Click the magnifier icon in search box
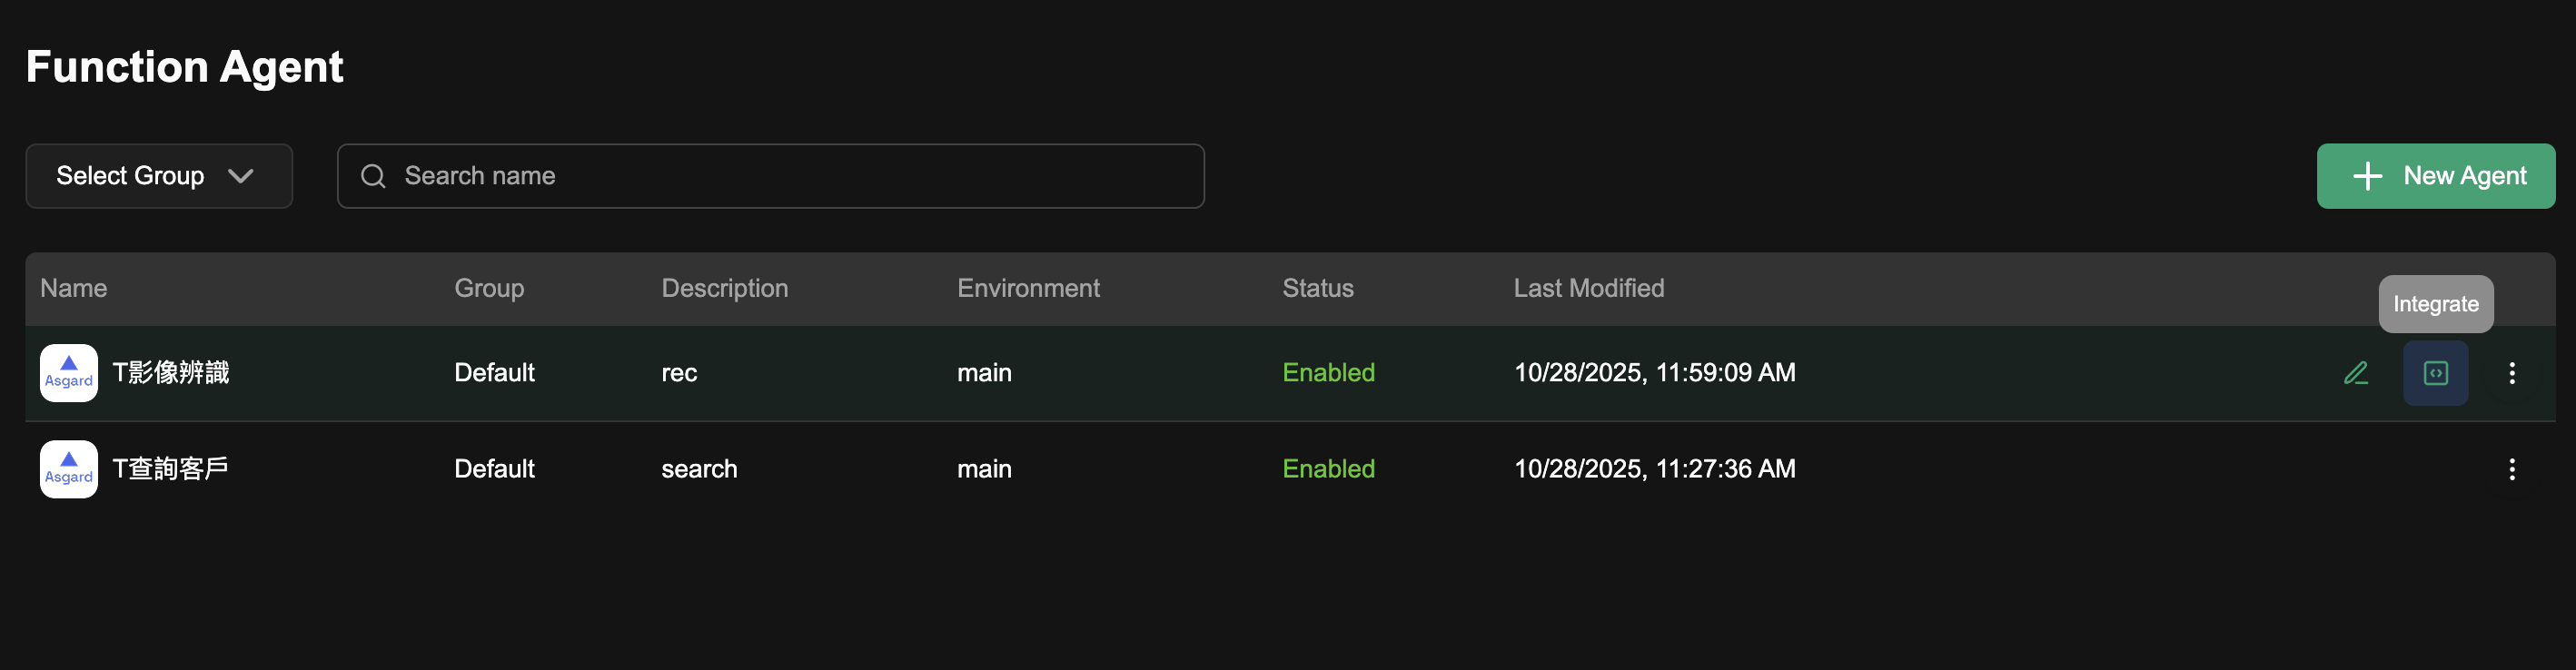Screen dimensions: 2576x670 tap(373, 176)
